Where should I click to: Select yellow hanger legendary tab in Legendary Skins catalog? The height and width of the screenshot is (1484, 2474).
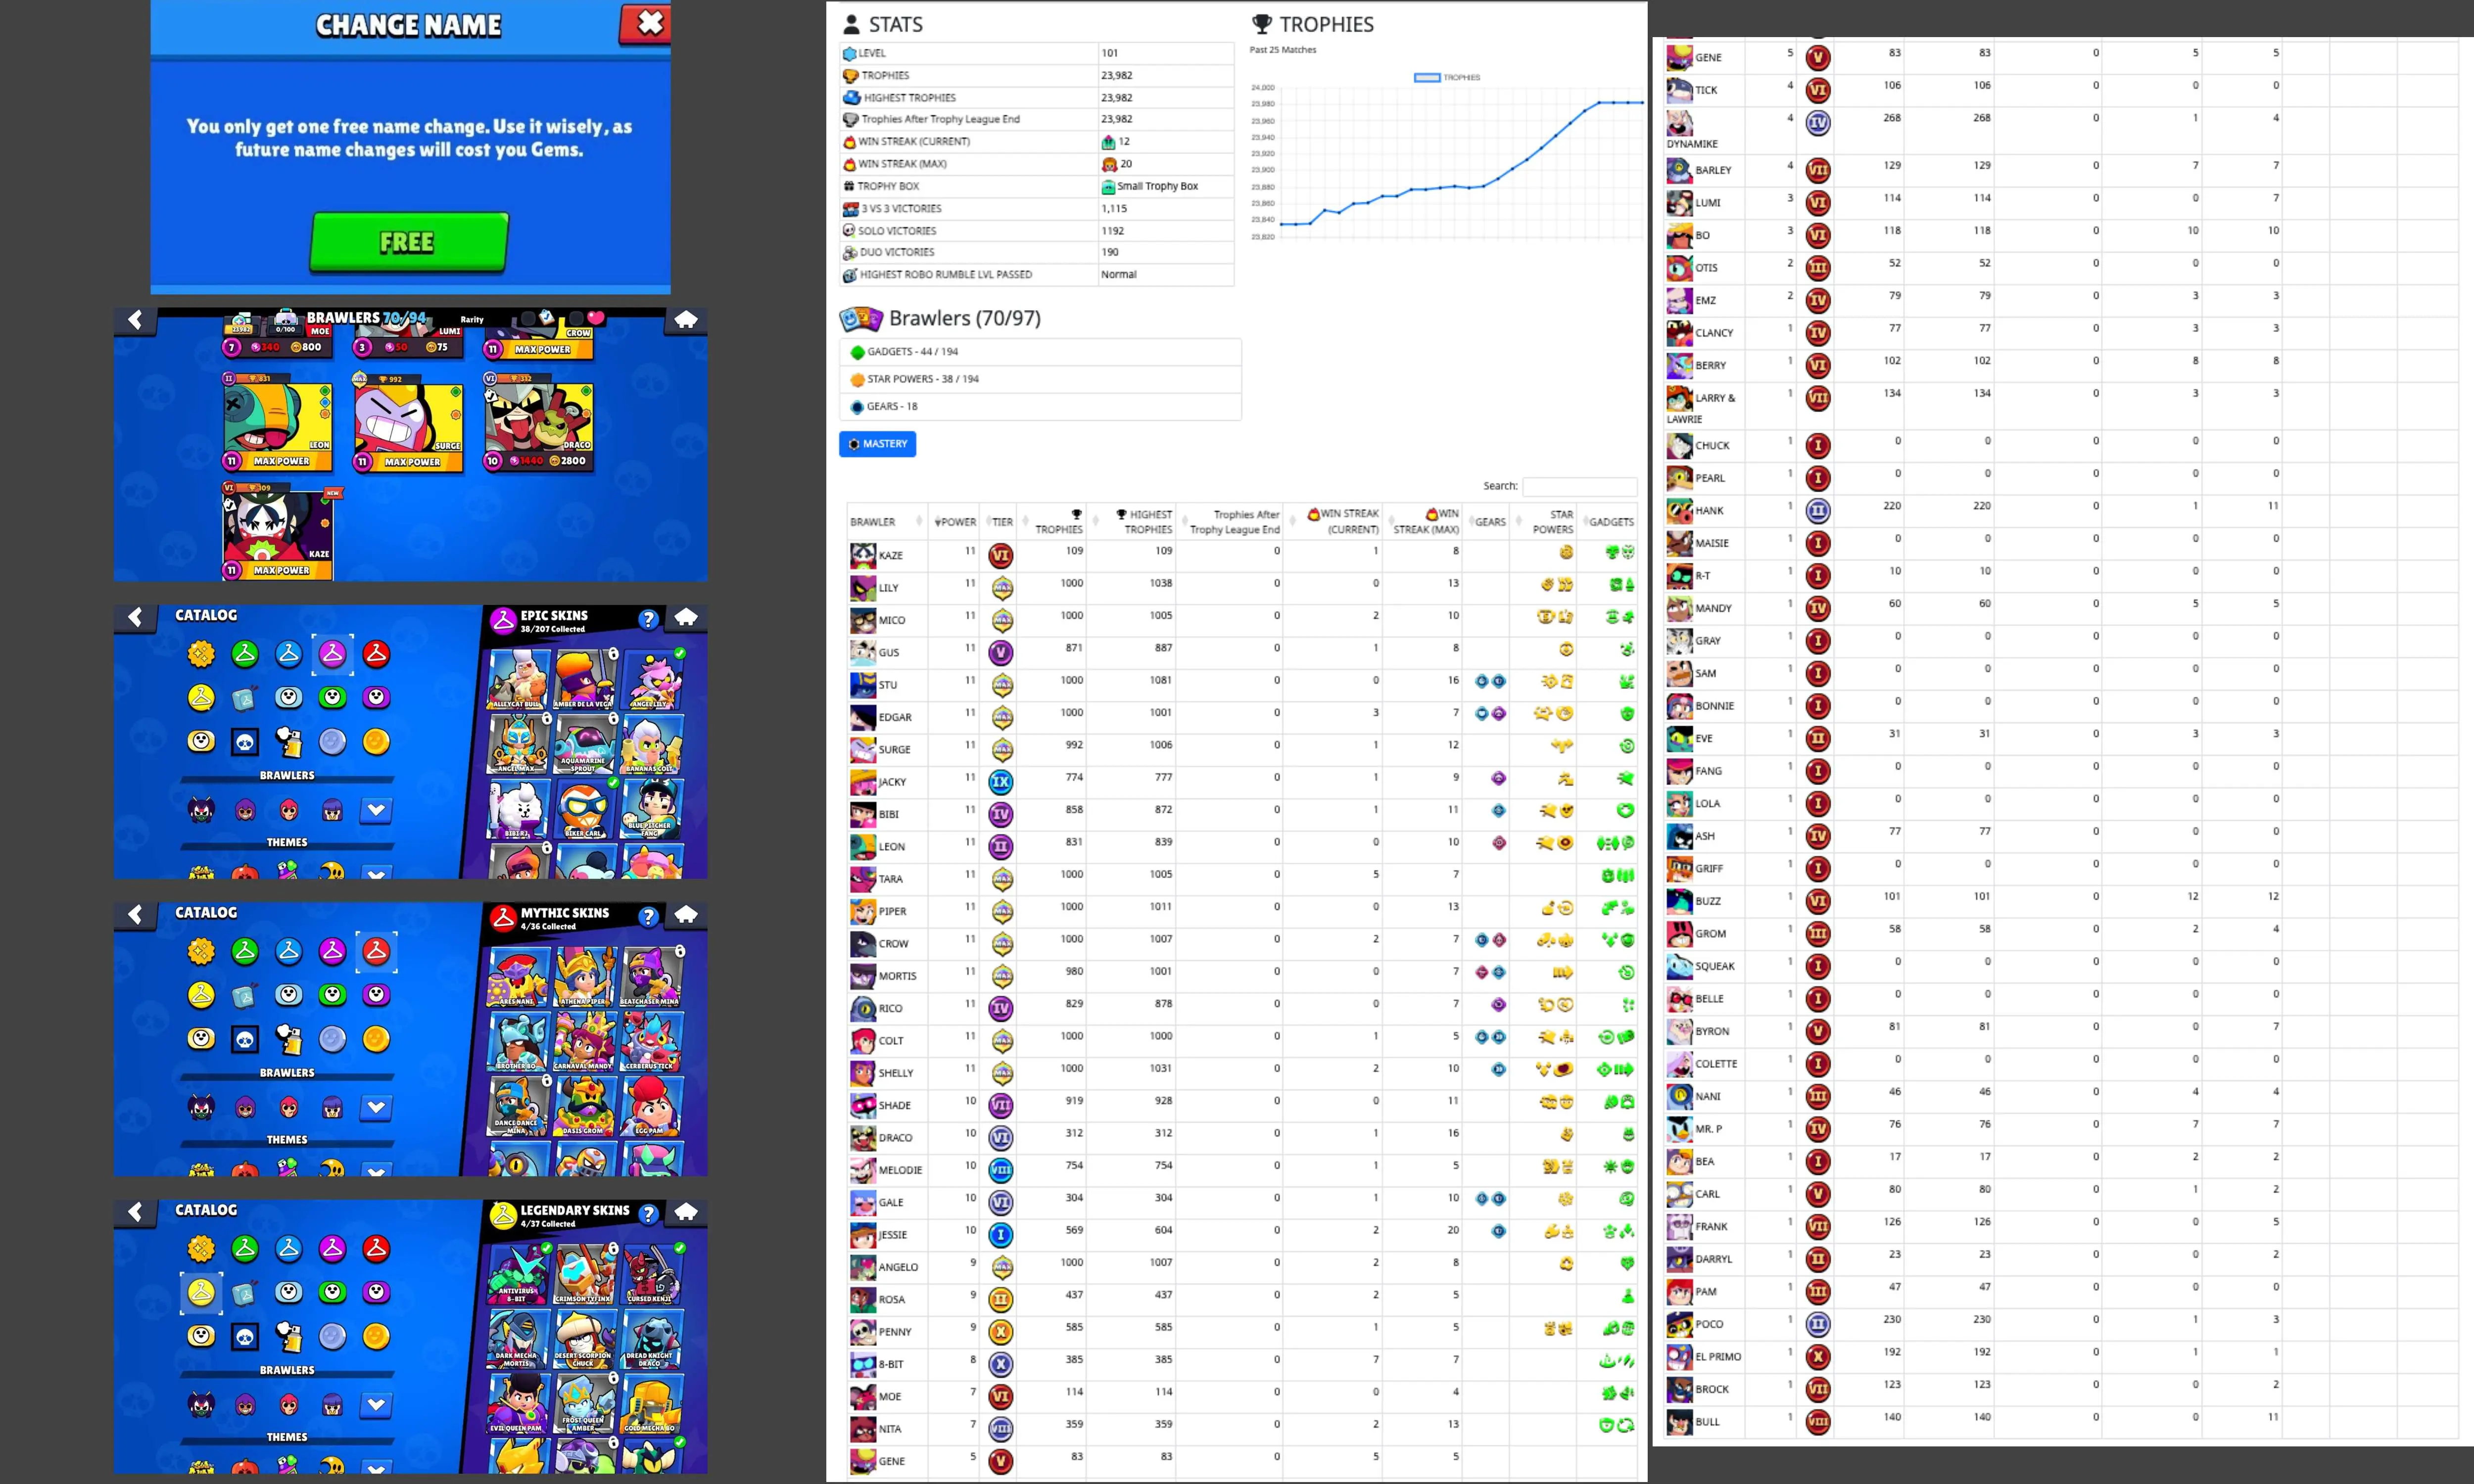pos(201,1292)
